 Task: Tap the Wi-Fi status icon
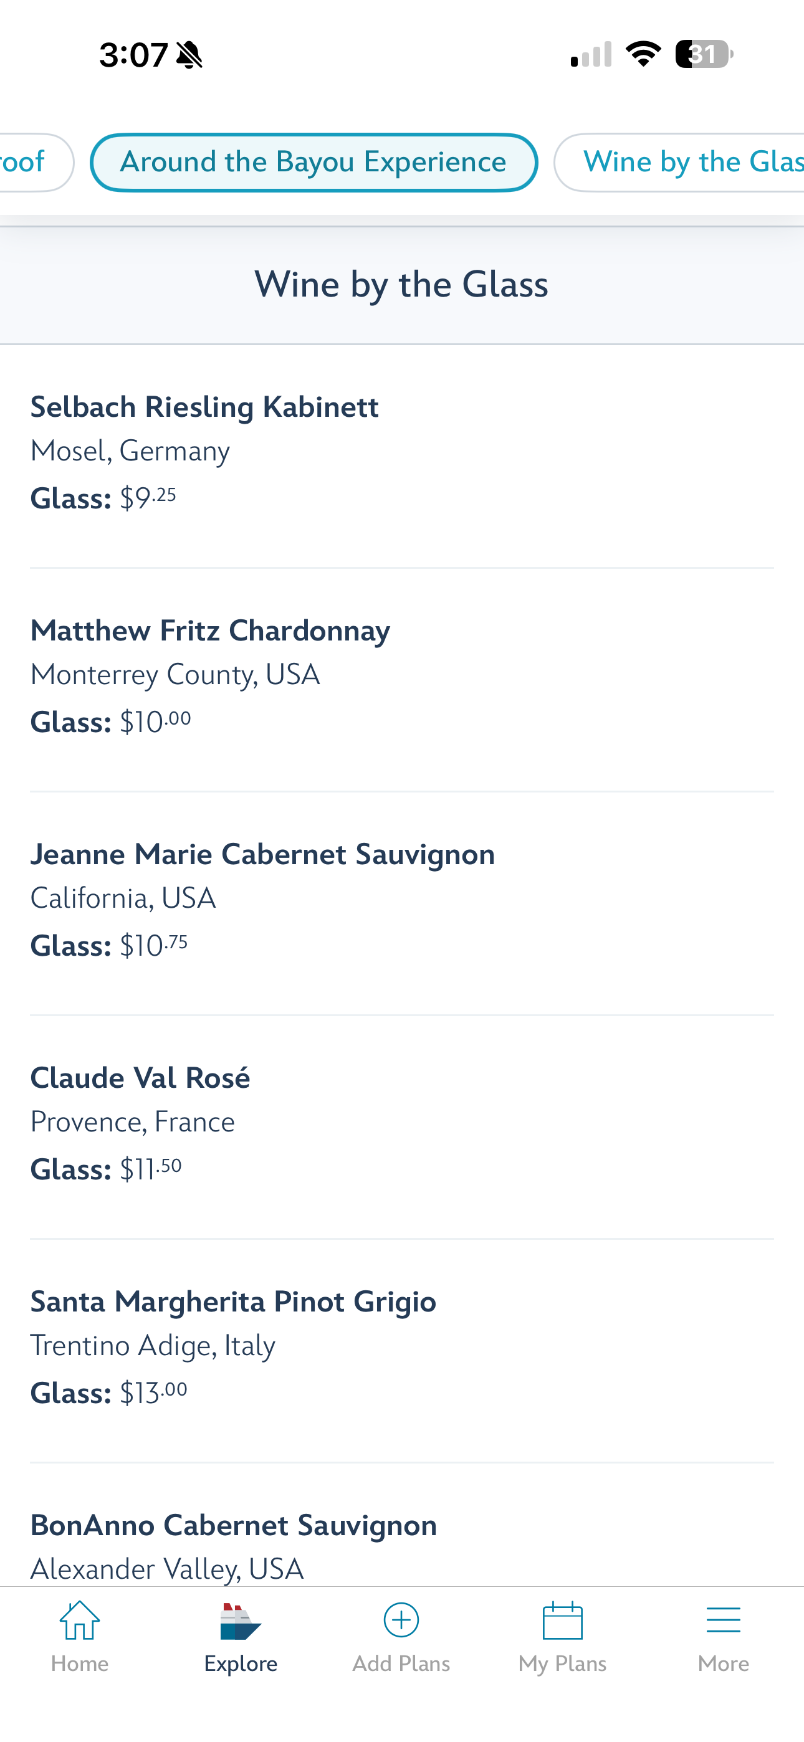[643, 54]
